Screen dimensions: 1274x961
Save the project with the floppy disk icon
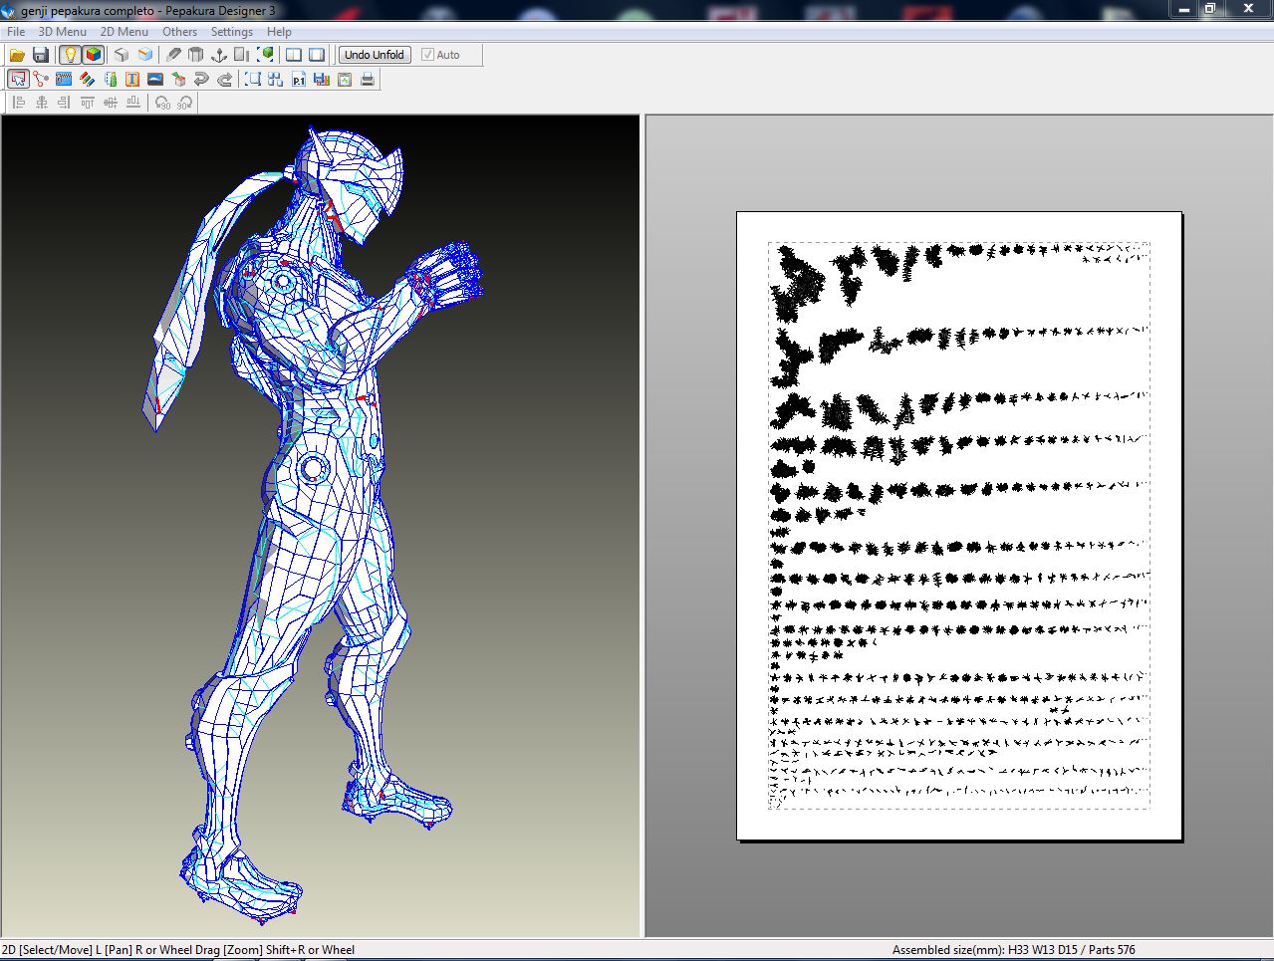click(41, 55)
